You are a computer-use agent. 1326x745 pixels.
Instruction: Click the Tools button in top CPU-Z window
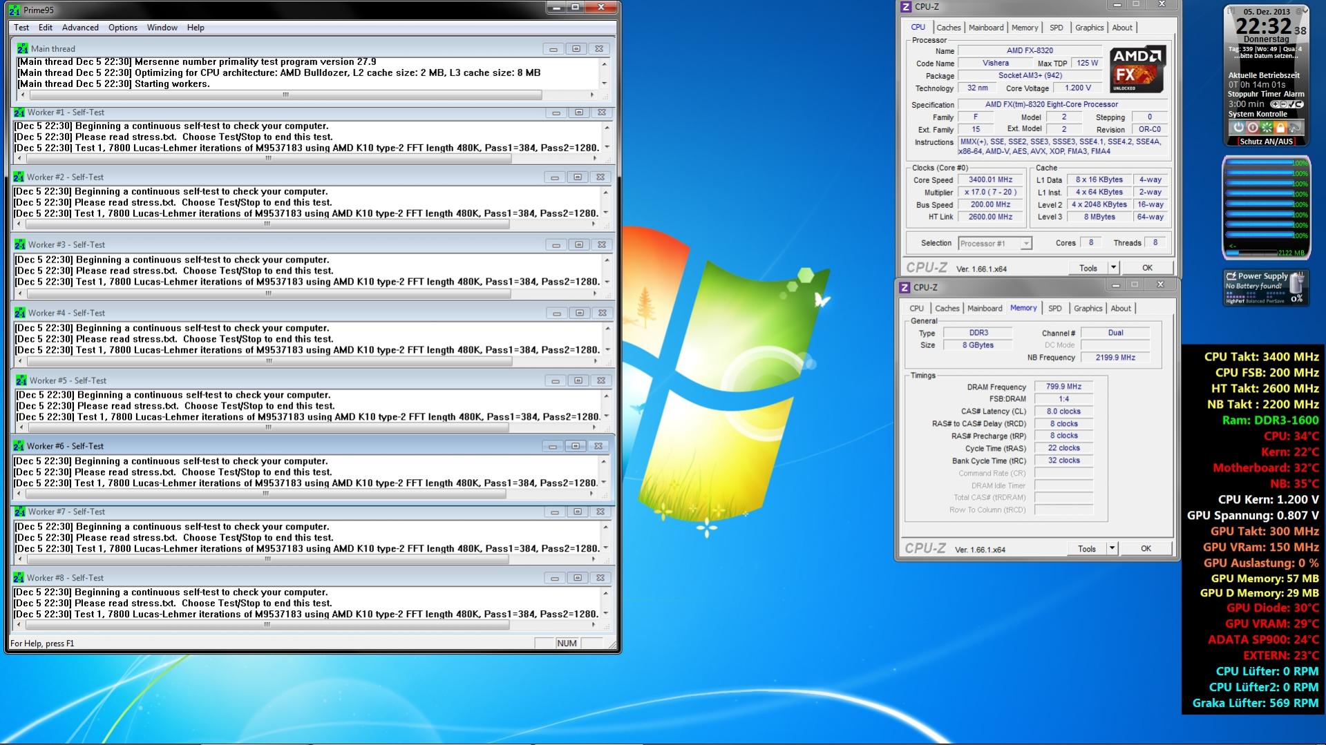[1088, 268]
